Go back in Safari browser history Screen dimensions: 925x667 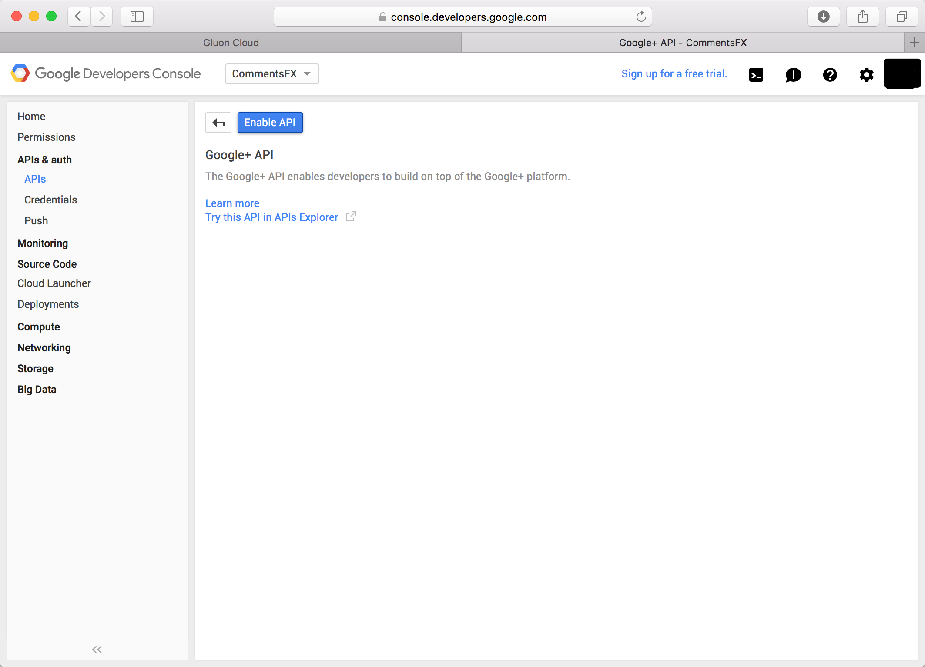(79, 17)
